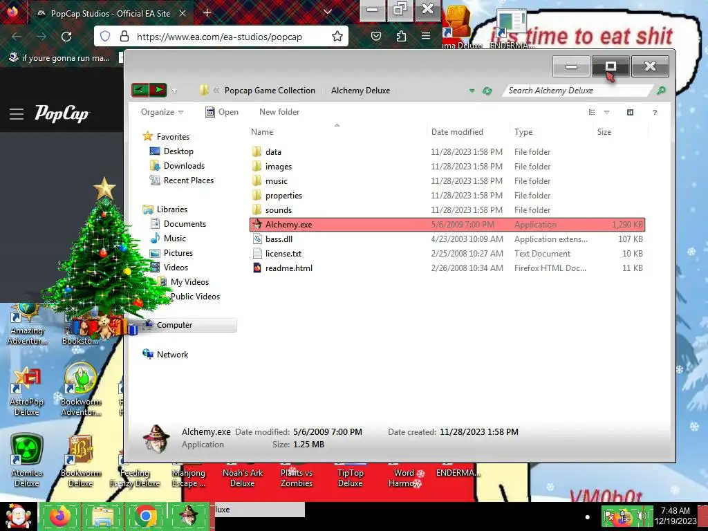Click the PopCap logo on webpage
The width and height of the screenshot is (708, 531).
click(x=62, y=113)
